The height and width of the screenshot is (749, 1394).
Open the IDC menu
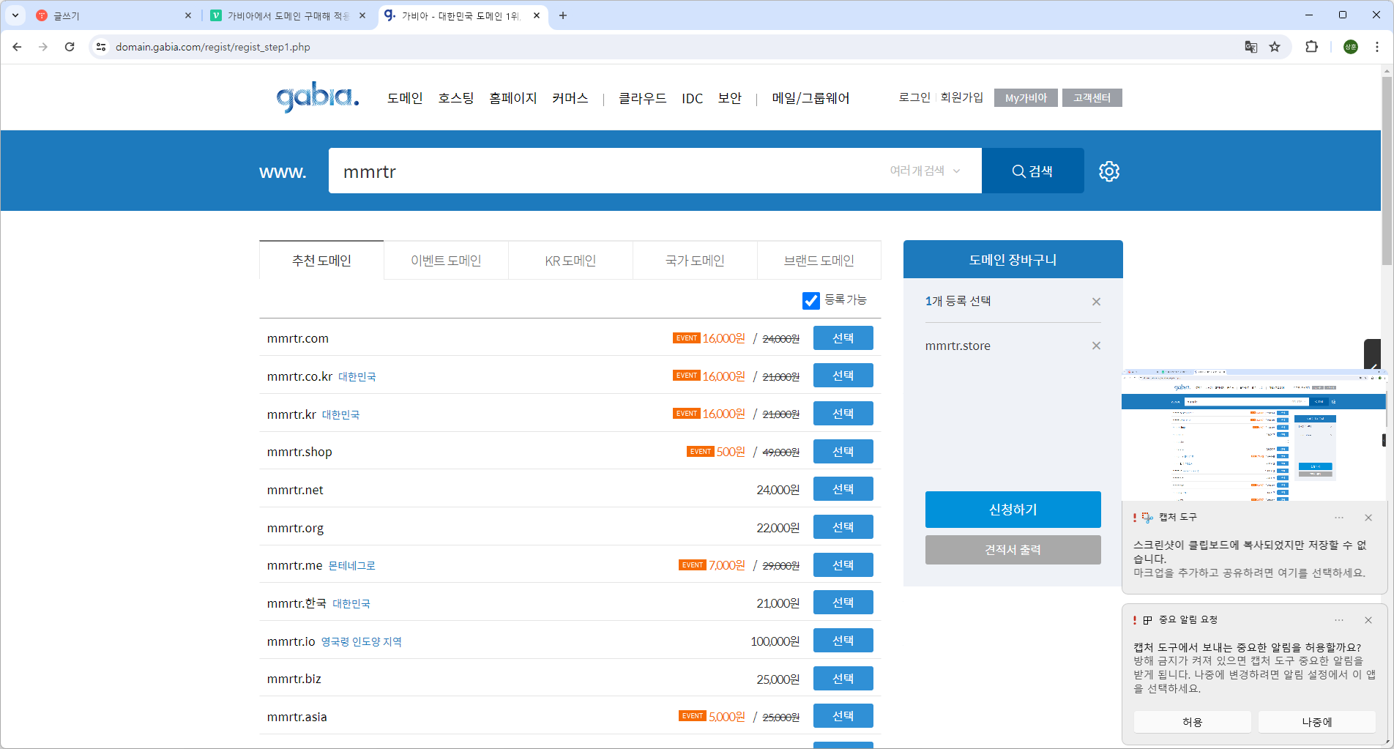tap(692, 98)
